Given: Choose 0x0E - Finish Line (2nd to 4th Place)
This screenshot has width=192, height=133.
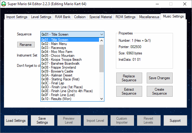Looking at the screenshot, I should point(70,91).
